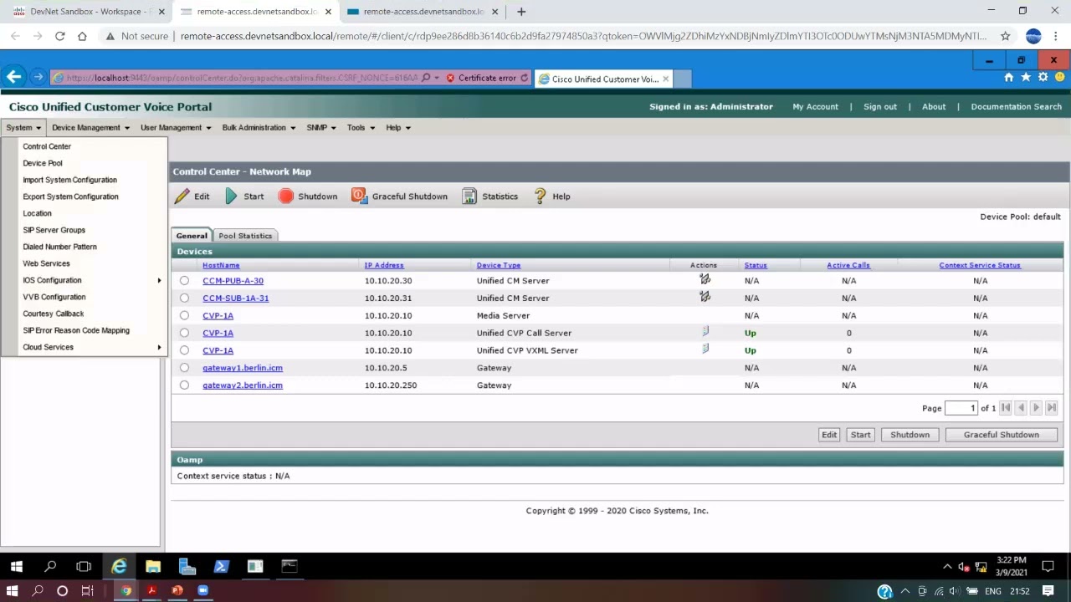Go back with the IE back arrow

point(13,77)
